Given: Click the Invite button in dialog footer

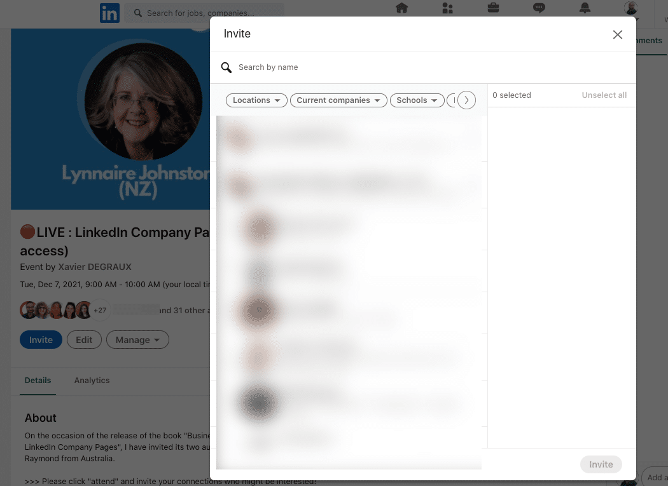Looking at the screenshot, I should (x=601, y=464).
